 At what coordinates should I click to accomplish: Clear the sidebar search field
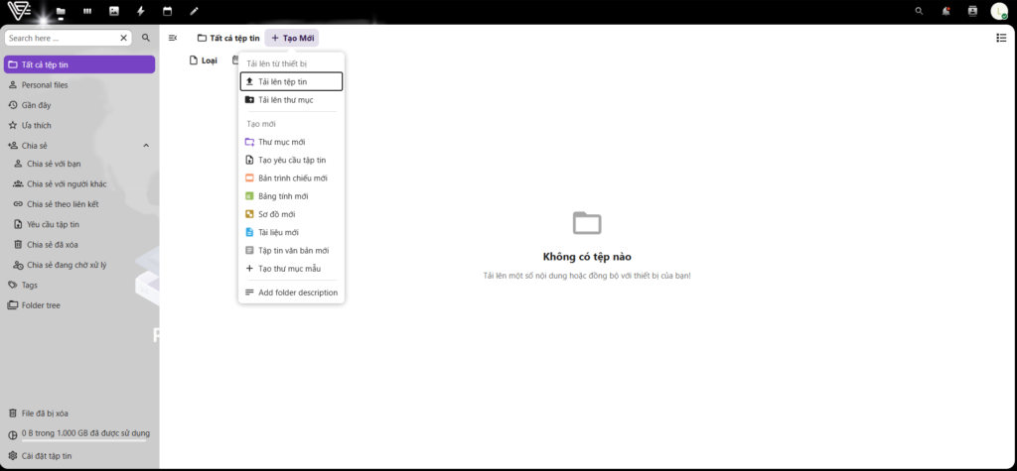(x=124, y=39)
